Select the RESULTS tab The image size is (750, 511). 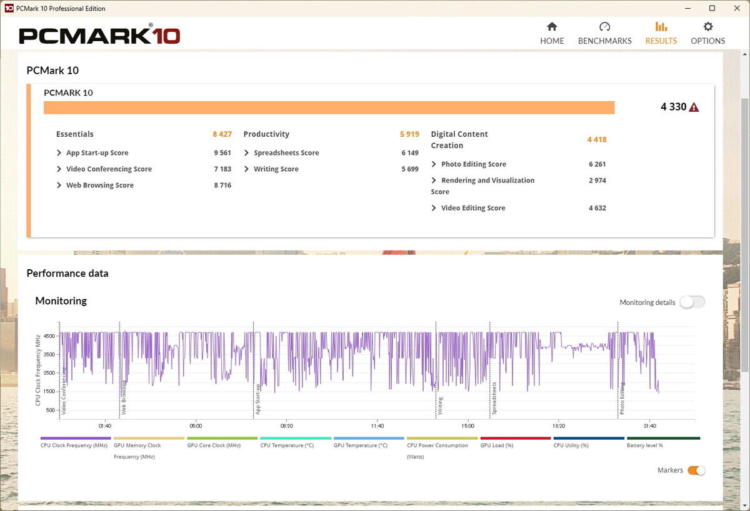pos(661,34)
